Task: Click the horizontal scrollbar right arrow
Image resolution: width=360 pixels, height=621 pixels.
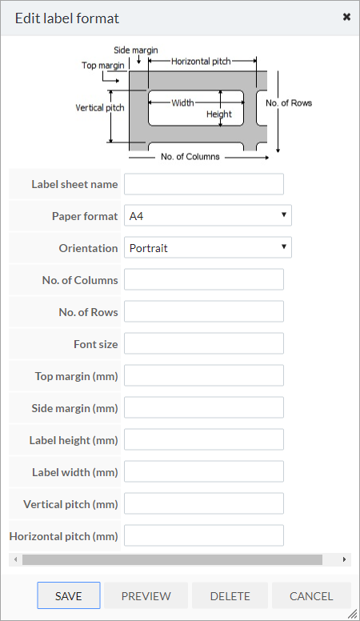Action: [344, 559]
